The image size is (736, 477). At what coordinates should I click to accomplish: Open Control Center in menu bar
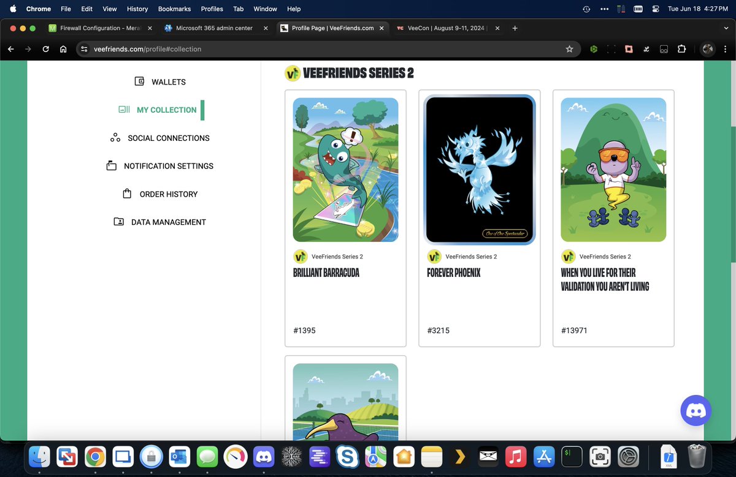point(656,9)
